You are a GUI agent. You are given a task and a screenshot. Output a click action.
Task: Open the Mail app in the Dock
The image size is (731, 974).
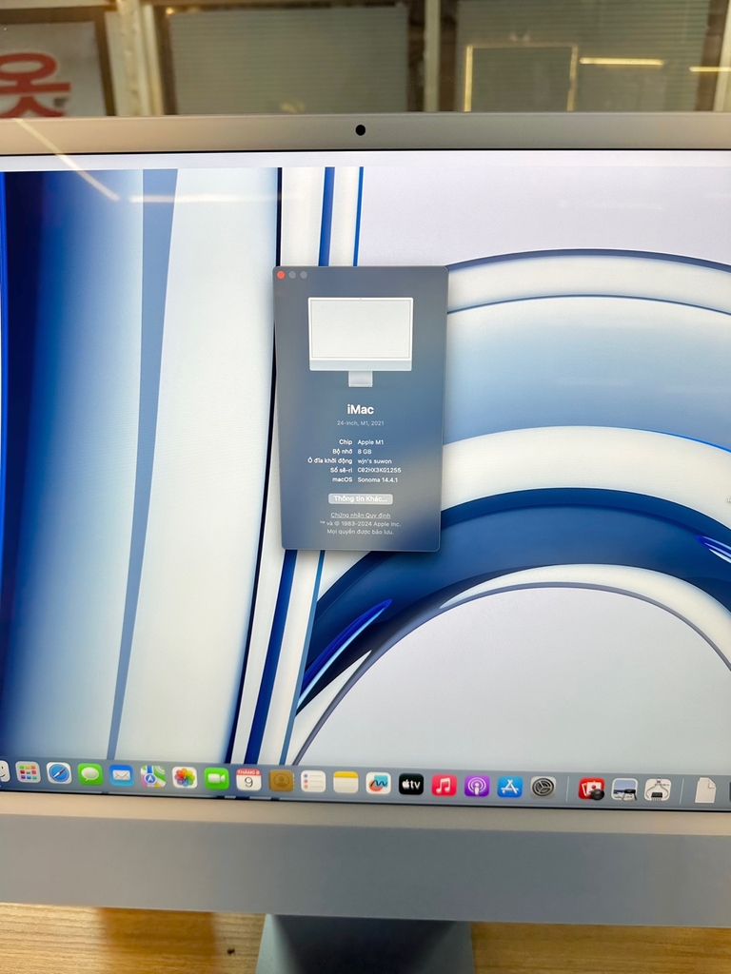click(121, 775)
